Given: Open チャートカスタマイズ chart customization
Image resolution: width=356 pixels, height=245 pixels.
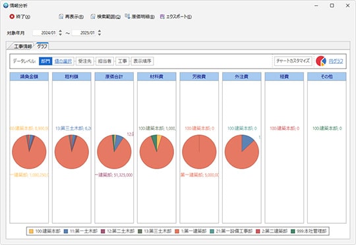Looking at the screenshot, I should coord(293,61).
